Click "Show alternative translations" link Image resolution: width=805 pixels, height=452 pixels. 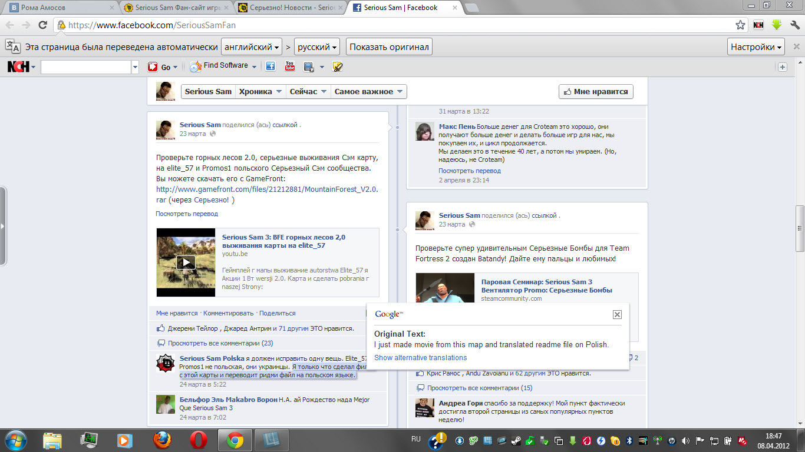420,358
